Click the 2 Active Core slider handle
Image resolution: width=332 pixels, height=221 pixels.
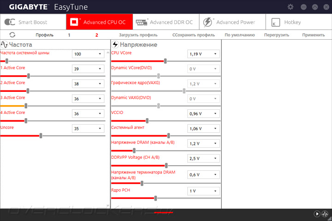coord(28,91)
